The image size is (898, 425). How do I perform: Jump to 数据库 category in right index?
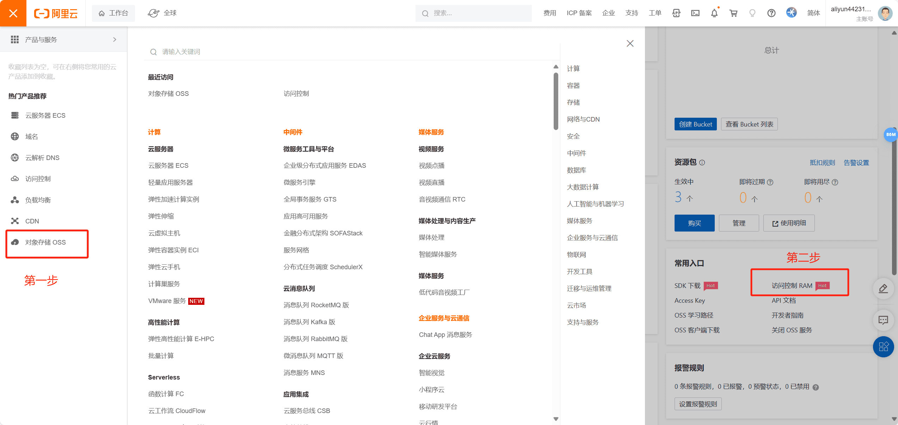(576, 170)
